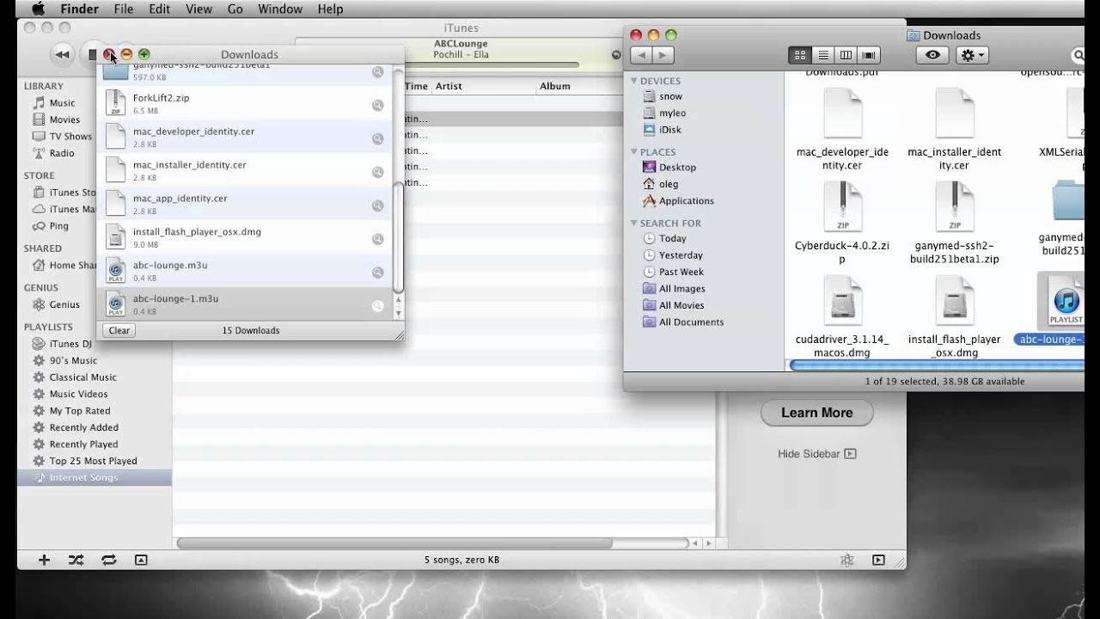Toggle repeat in iTunes

[108, 560]
